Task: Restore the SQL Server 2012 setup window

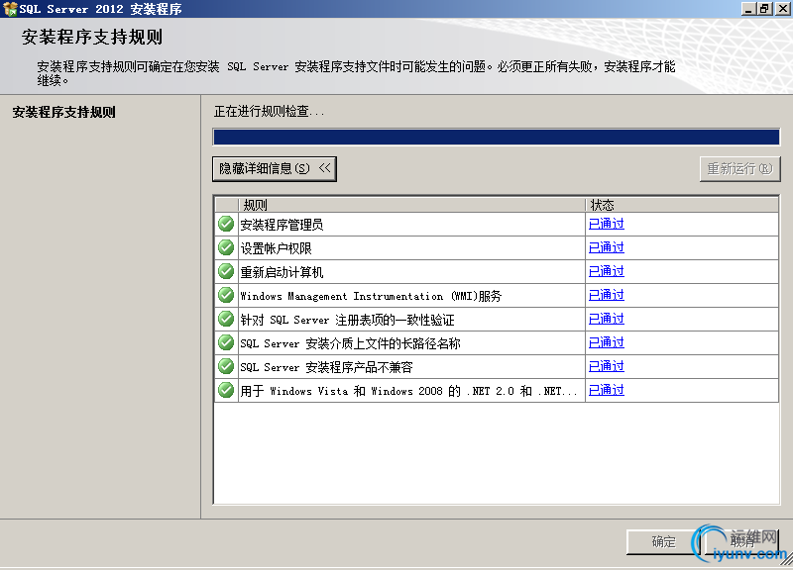Action: [764, 9]
